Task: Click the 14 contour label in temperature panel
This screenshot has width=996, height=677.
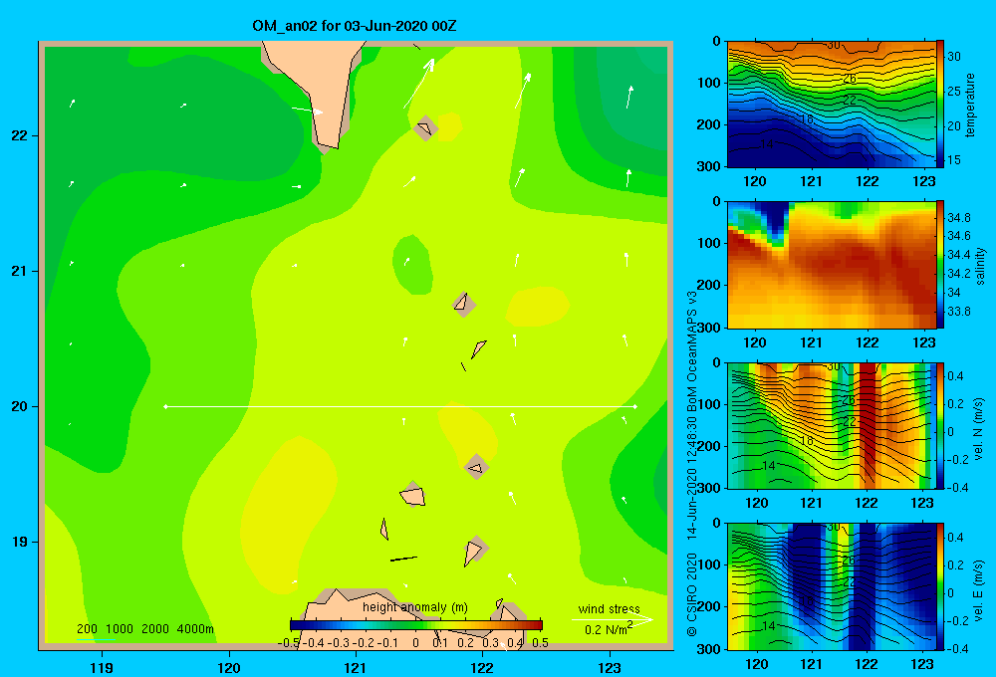Action: [x=767, y=144]
